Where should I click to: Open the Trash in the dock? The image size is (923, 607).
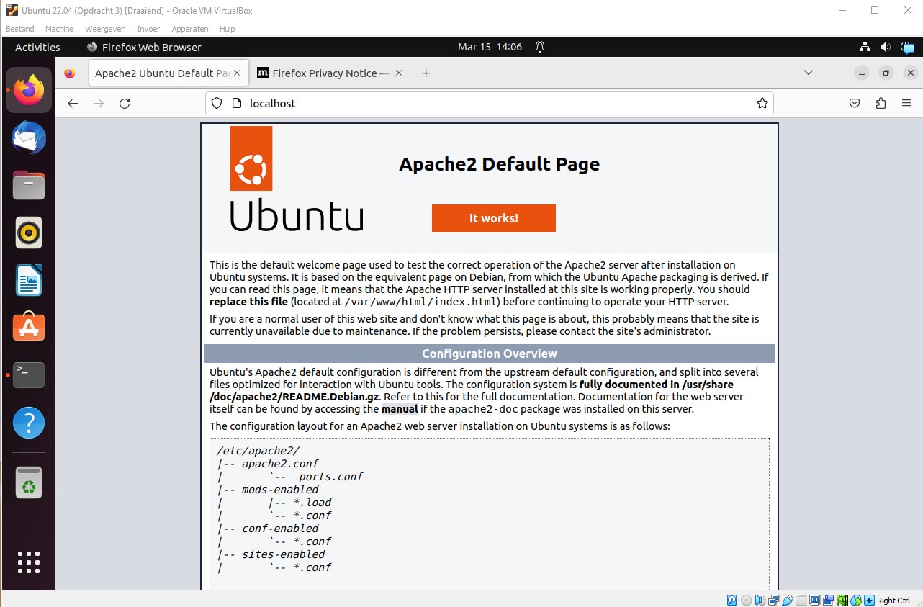point(29,483)
